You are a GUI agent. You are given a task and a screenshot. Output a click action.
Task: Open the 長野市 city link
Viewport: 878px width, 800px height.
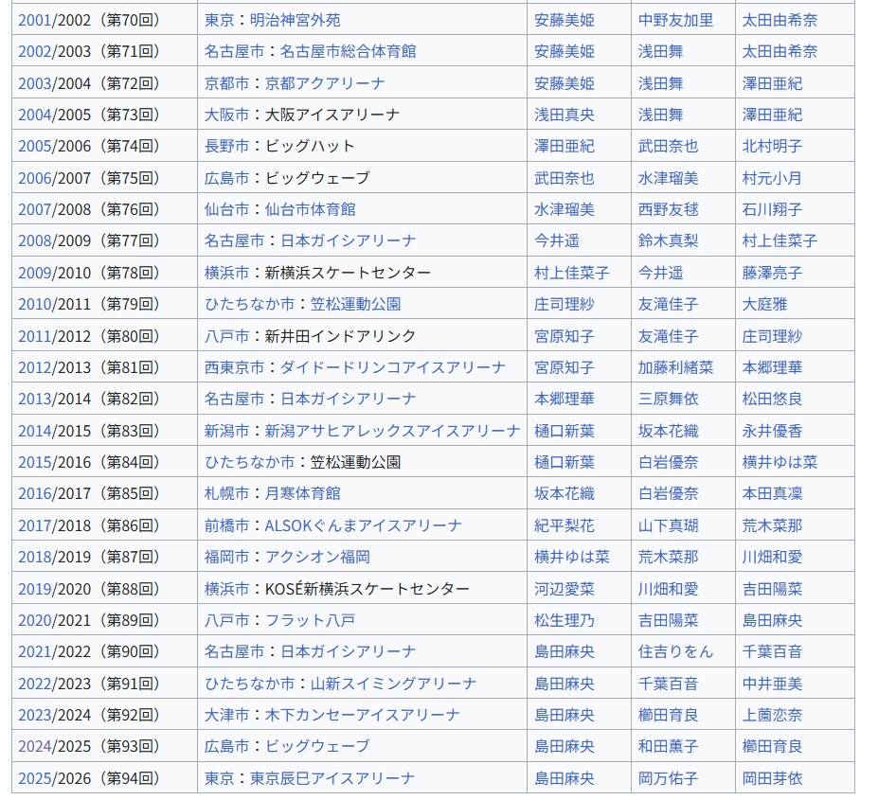226,146
